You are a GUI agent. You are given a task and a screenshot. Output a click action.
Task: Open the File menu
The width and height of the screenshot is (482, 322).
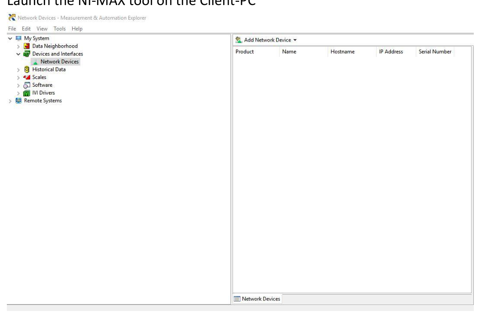pyautogui.click(x=12, y=29)
